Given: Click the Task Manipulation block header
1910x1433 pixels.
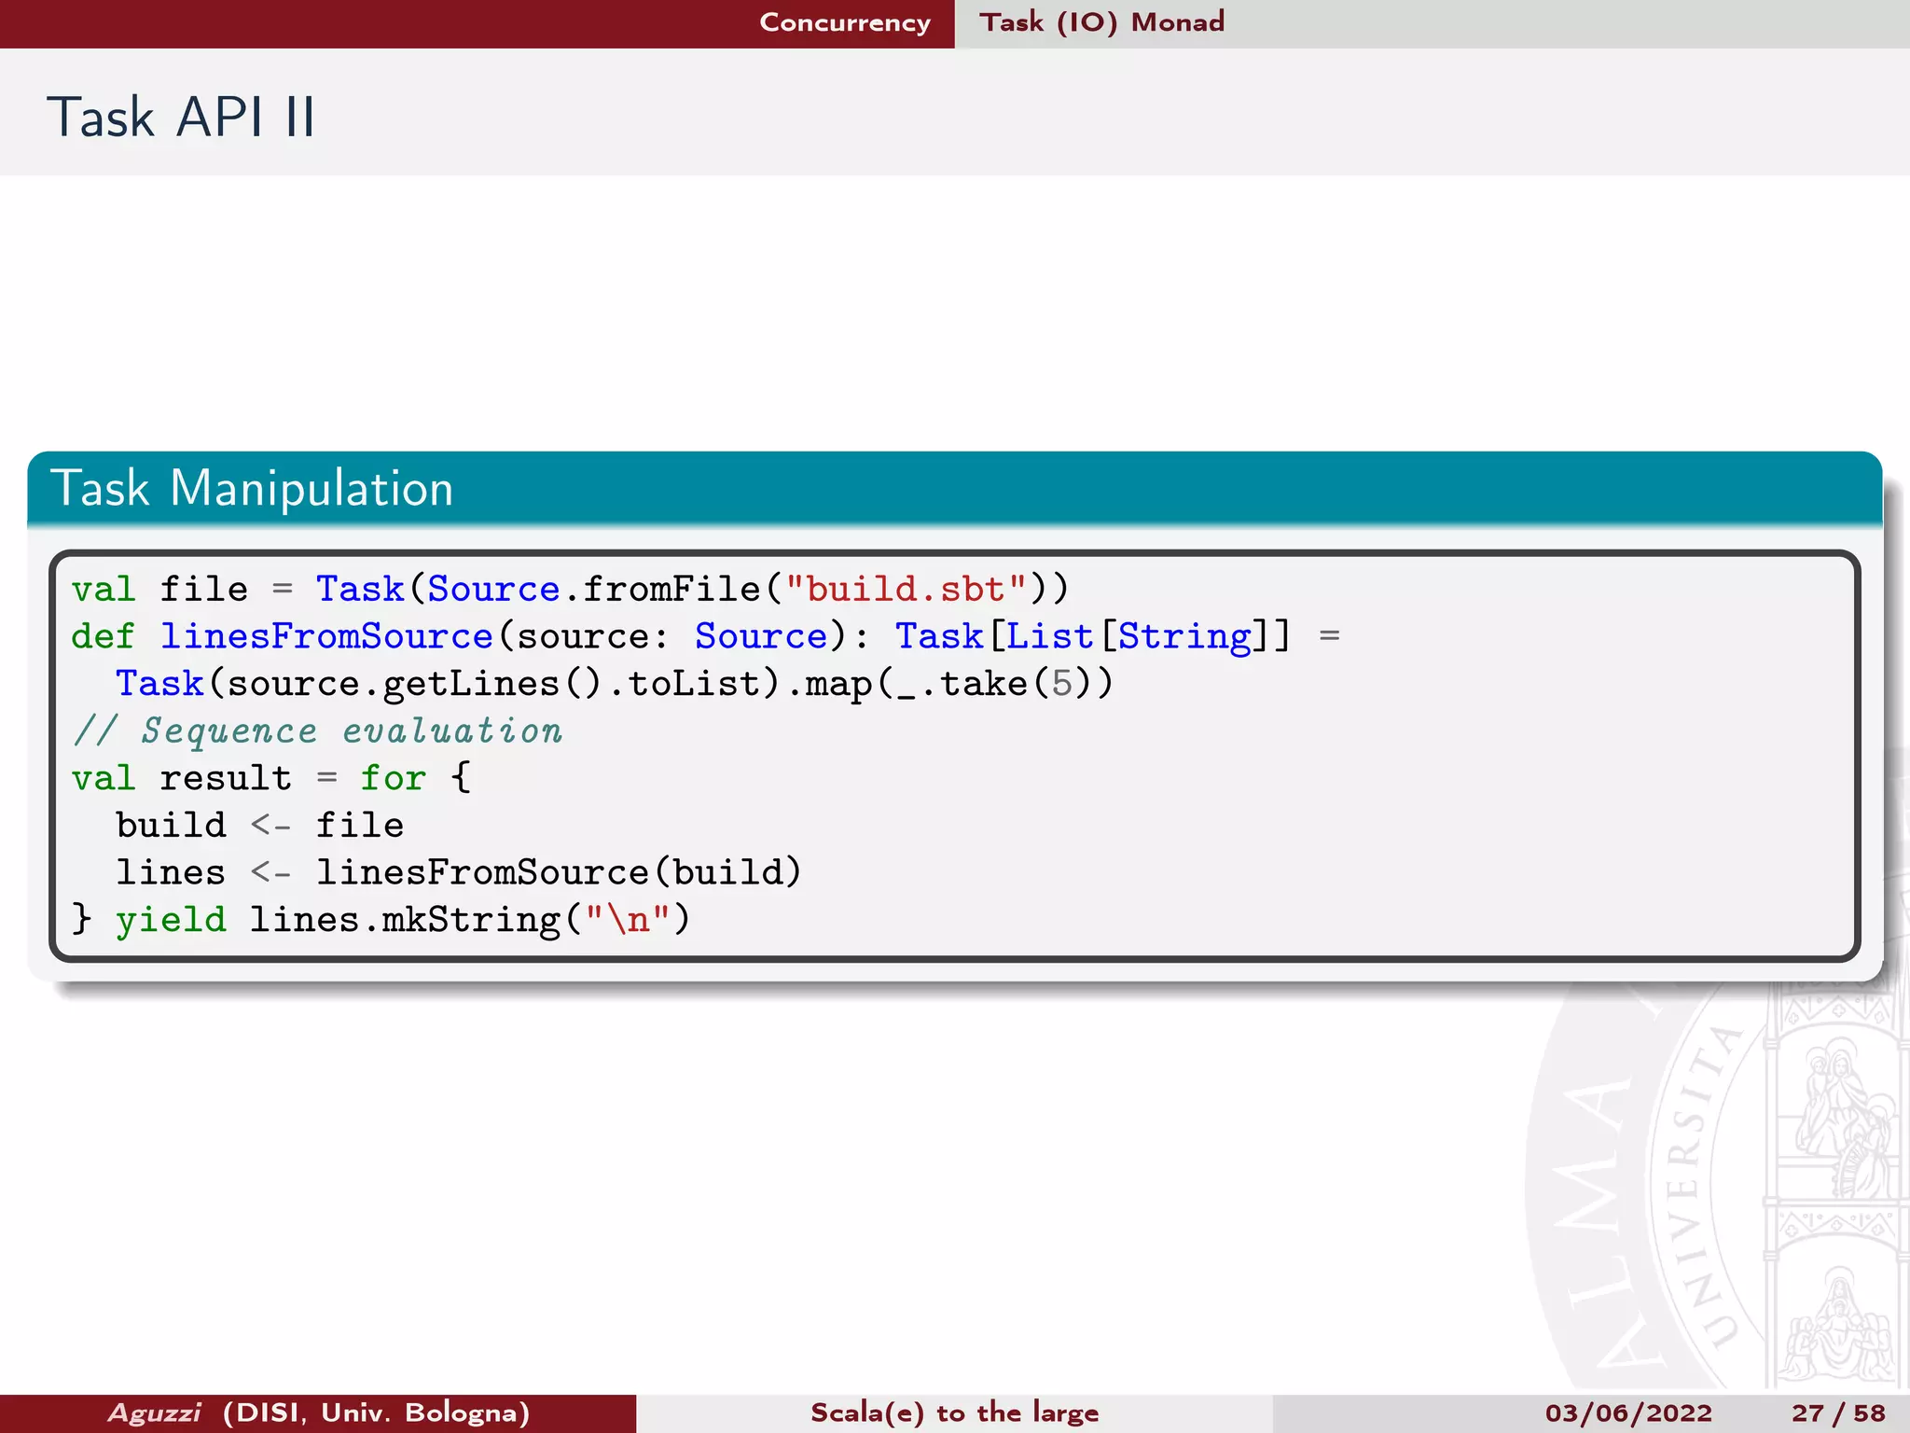Looking at the screenshot, I should [x=252, y=489].
